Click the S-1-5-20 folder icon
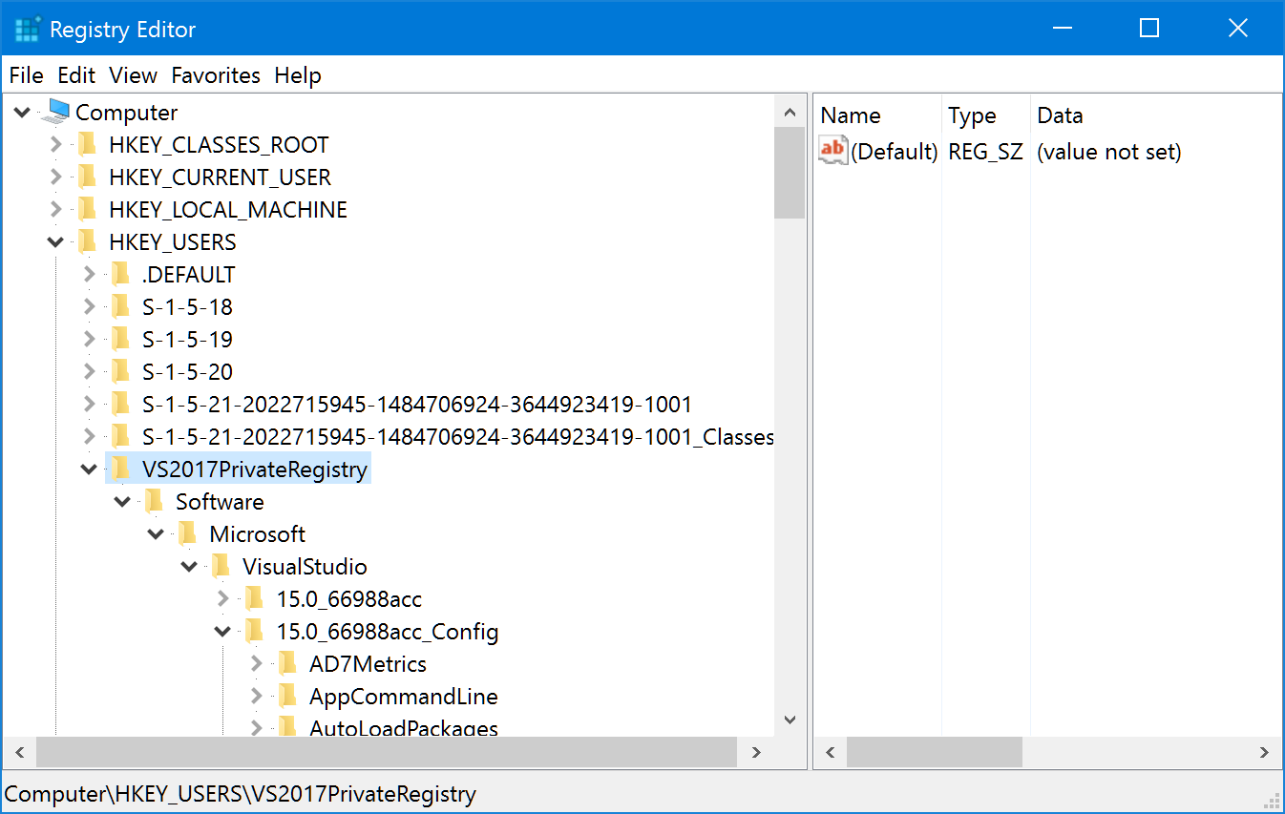1285x814 pixels. 121,372
